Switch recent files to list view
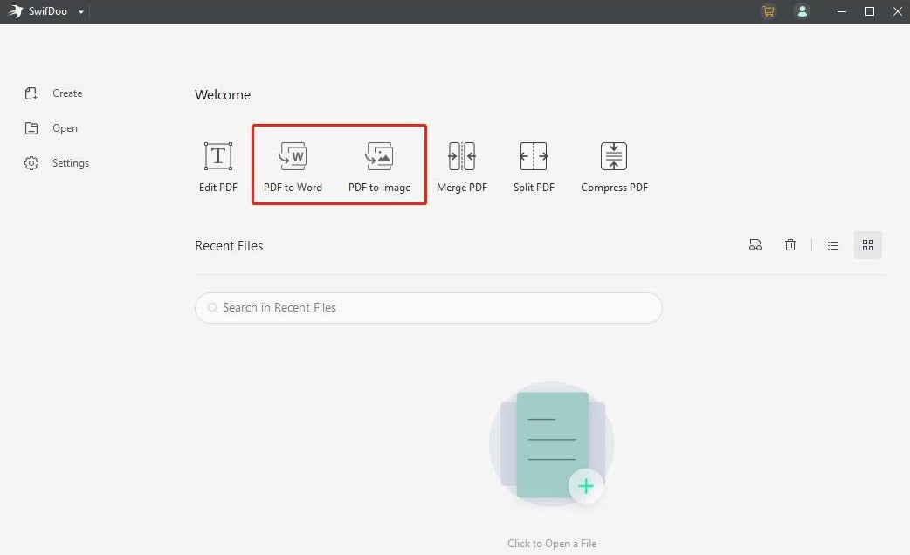 (832, 244)
